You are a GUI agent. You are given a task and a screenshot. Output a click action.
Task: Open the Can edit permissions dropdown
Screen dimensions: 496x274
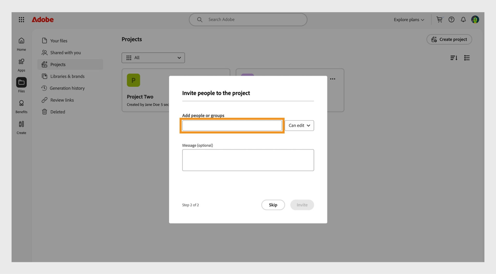299,126
